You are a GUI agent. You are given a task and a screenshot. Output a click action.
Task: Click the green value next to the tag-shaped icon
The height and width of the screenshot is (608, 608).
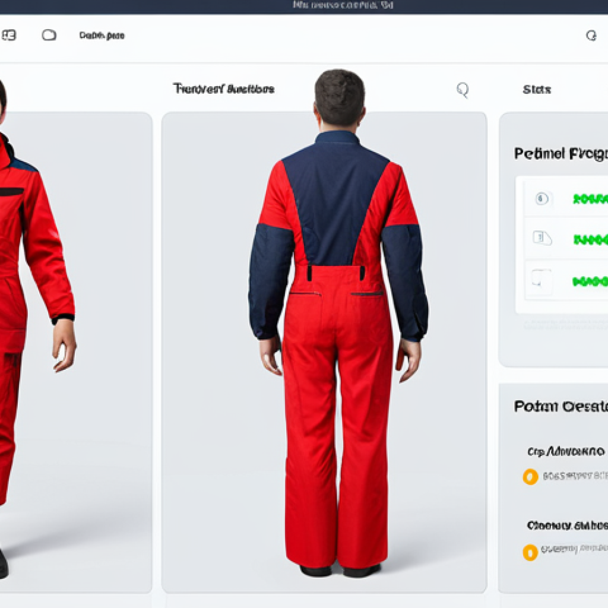(x=591, y=240)
